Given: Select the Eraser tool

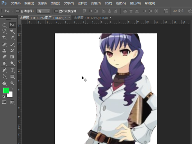Looking at the screenshot, I should 4,57.
